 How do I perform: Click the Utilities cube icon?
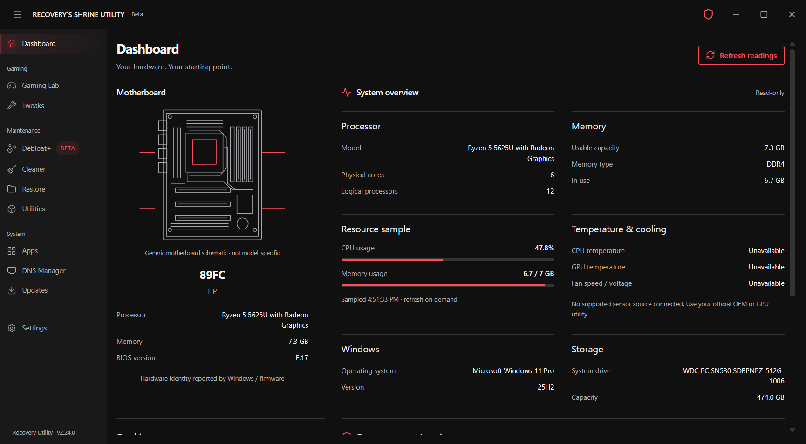tap(12, 209)
